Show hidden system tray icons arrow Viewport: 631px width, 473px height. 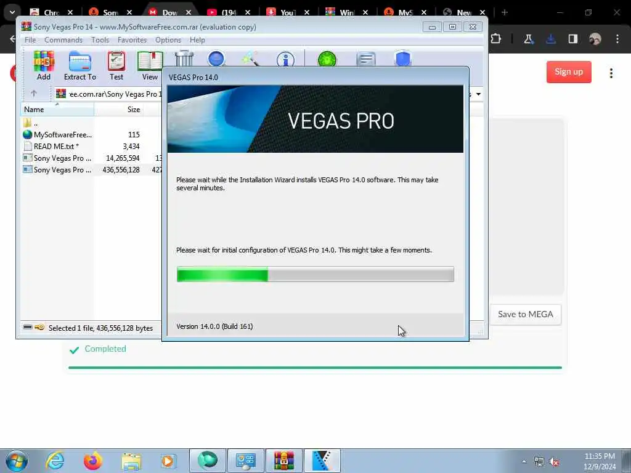pyautogui.click(x=524, y=462)
